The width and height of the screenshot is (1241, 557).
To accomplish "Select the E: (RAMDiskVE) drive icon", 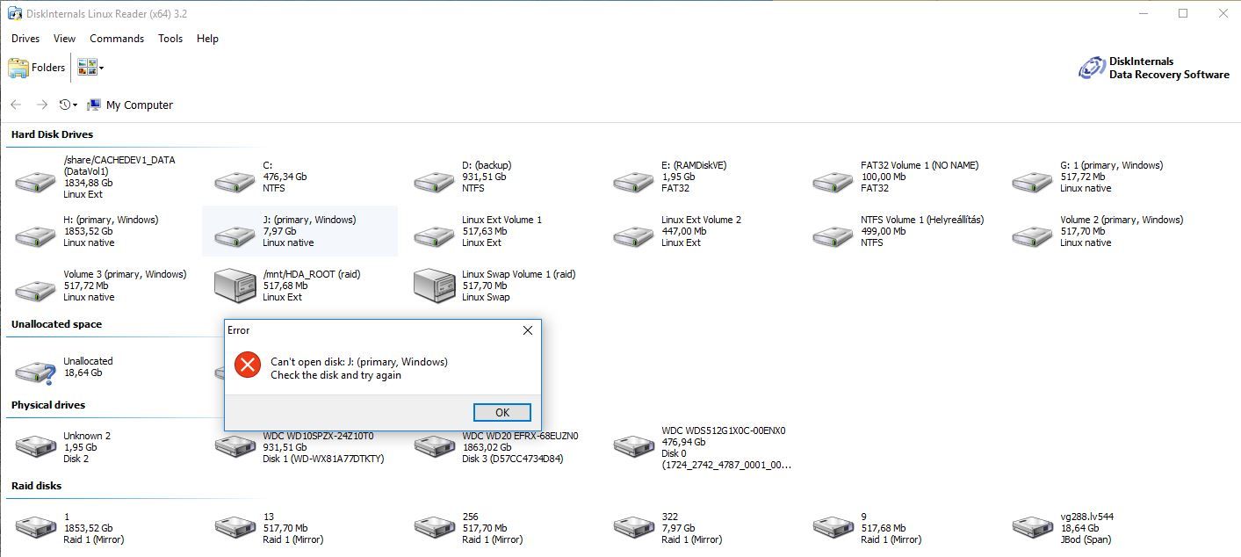I will coord(633,182).
